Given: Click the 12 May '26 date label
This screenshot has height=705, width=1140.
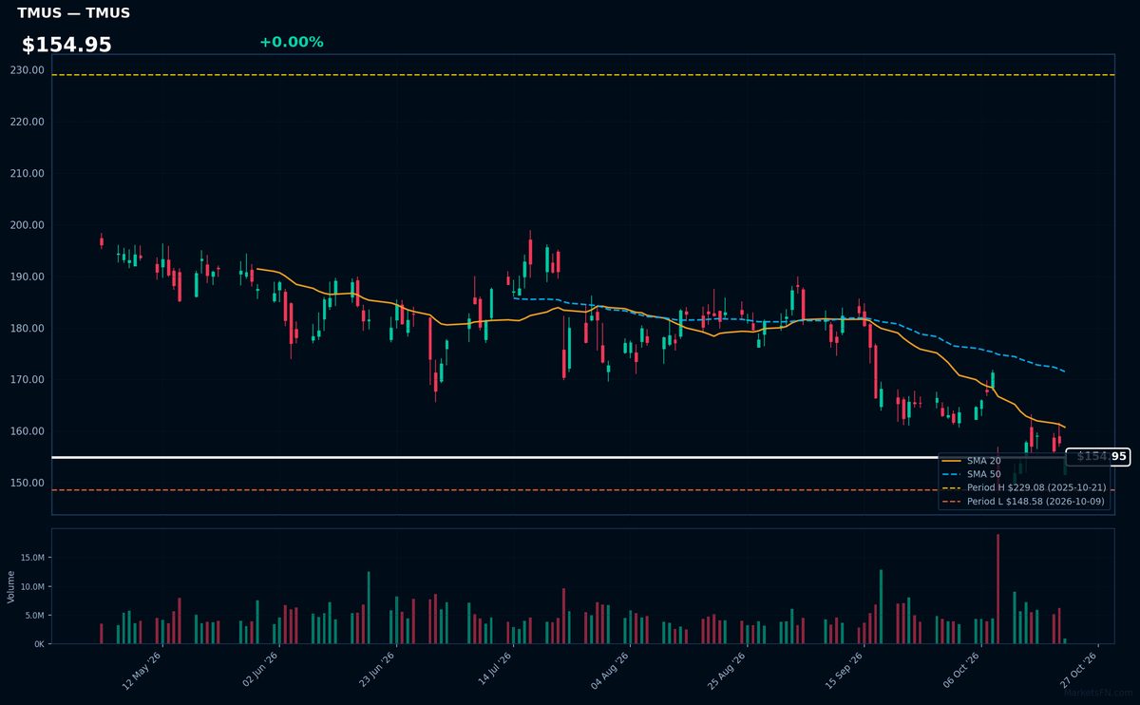Looking at the screenshot, I should pos(142,669).
